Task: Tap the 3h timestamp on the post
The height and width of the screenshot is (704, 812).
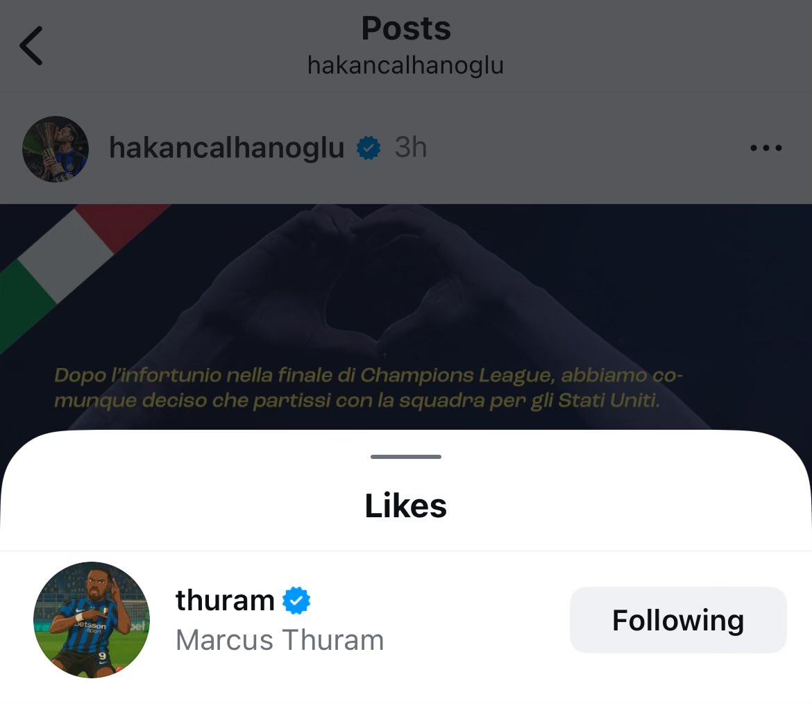Action: pyautogui.click(x=411, y=147)
